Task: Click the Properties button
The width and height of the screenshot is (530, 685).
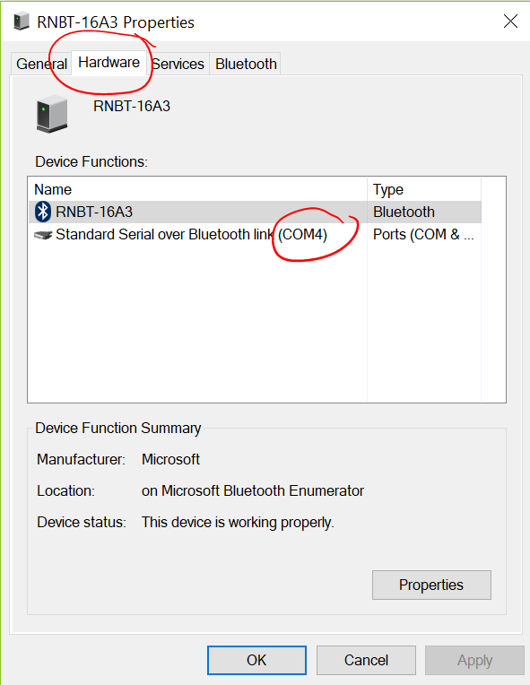Action: (x=431, y=585)
